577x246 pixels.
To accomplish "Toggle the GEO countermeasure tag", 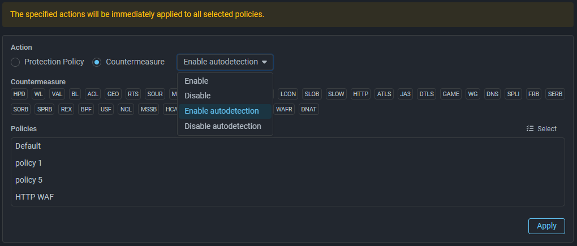I will coord(113,94).
